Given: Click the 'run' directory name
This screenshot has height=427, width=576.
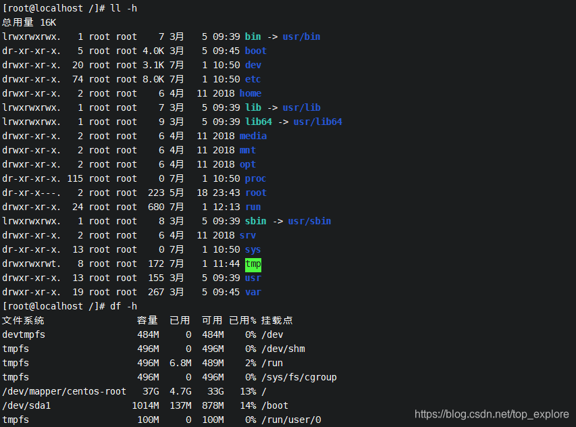Looking at the screenshot, I should pyautogui.click(x=253, y=207).
